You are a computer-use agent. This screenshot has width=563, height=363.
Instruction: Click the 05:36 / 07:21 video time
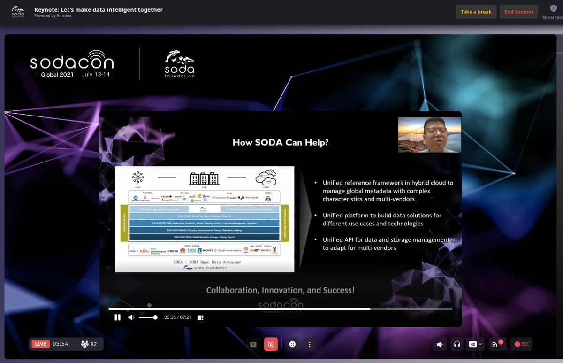pyautogui.click(x=177, y=317)
